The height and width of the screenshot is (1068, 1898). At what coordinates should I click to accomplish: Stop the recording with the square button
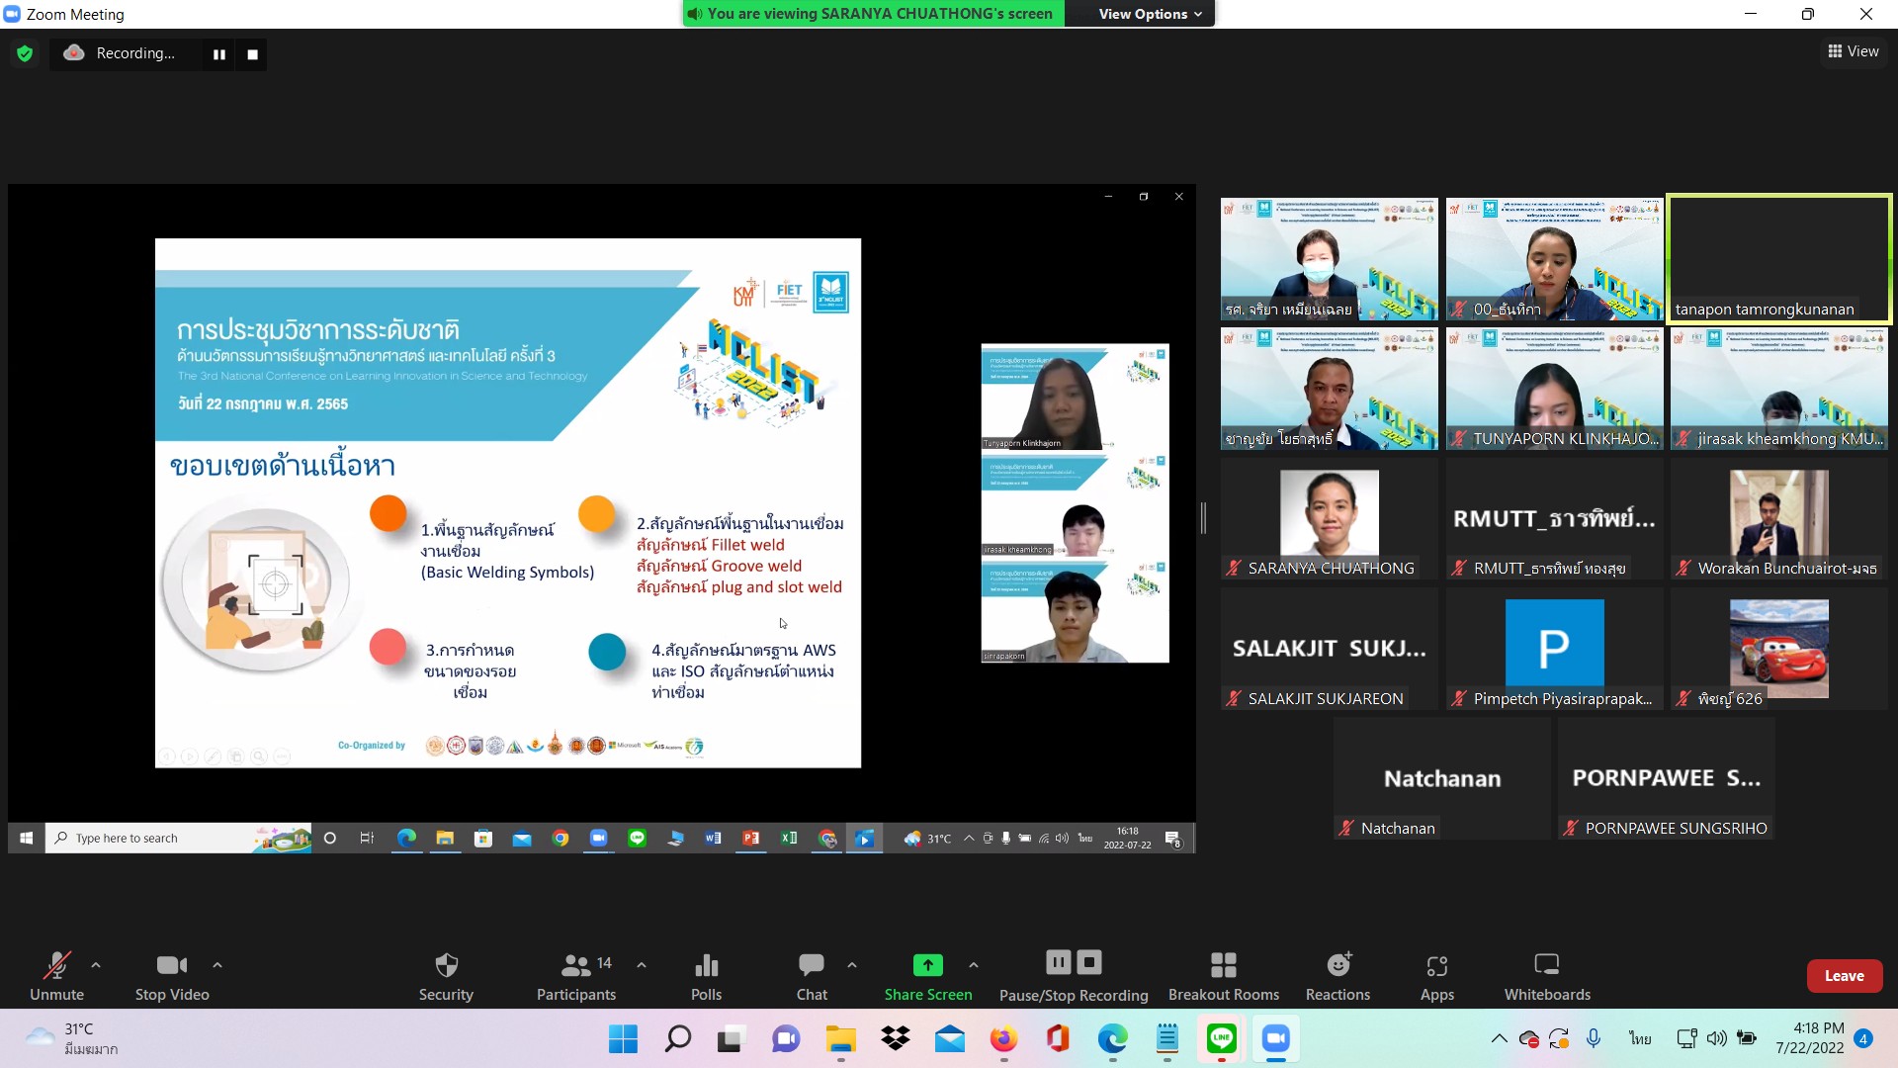(253, 54)
